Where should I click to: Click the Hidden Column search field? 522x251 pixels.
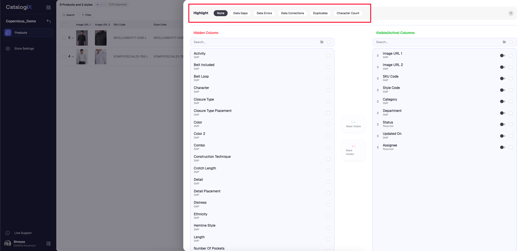(256, 42)
